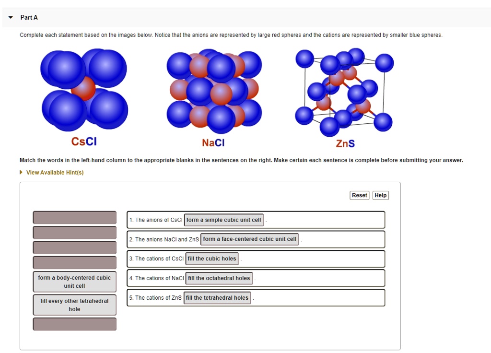This screenshot has height=353, width=491.
Task: Open Help for this exercise
Action: point(380,195)
